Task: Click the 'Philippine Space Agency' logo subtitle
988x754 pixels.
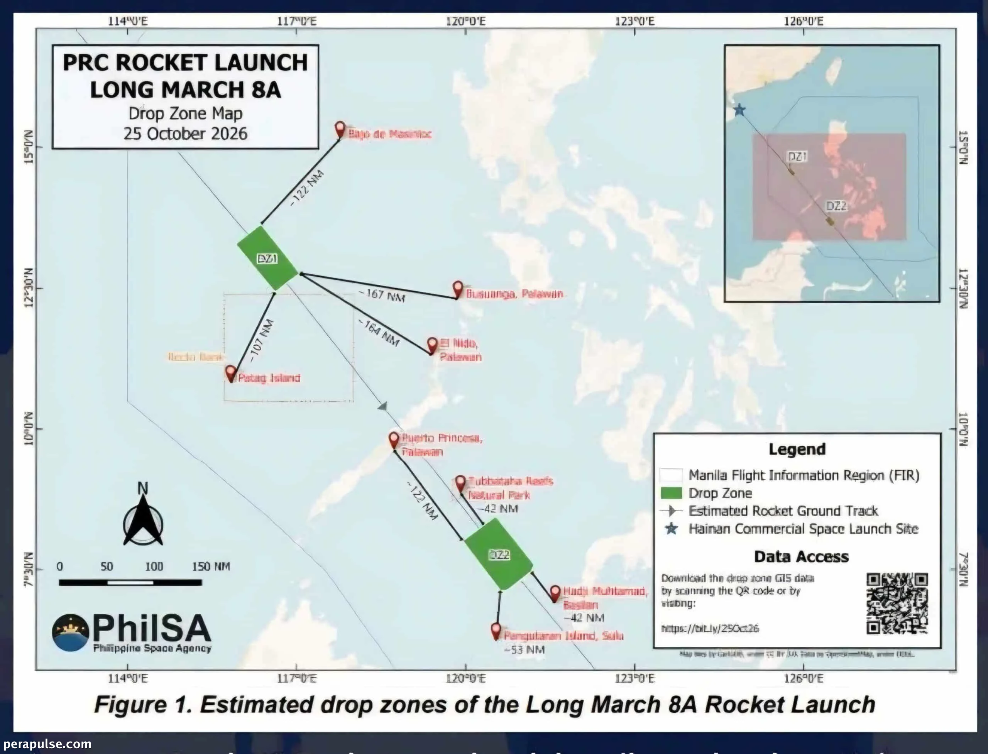Action: pyautogui.click(x=152, y=648)
